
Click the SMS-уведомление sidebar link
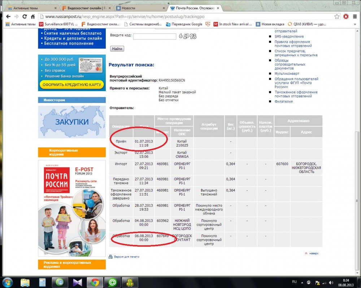(289, 36)
